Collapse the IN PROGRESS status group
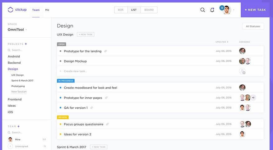Image resolution: width=273 pixels, height=150 pixels. tap(66, 81)
